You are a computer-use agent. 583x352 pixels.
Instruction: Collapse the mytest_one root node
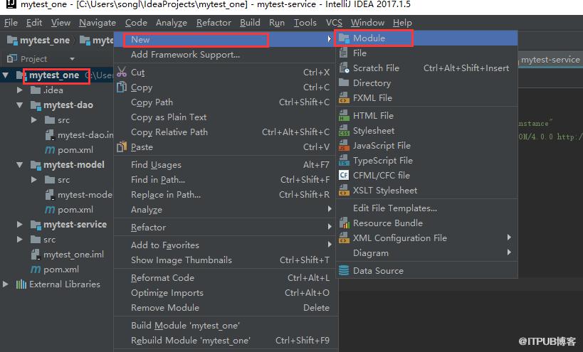pos(5,75)
